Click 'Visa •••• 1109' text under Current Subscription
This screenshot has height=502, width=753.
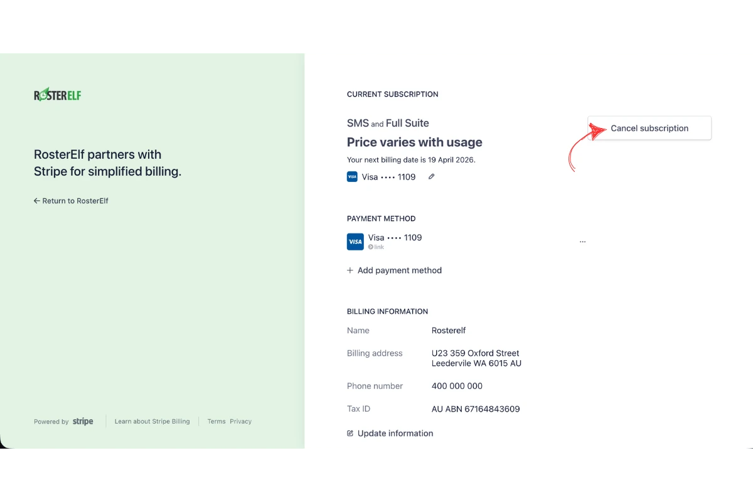coord(388,177)
